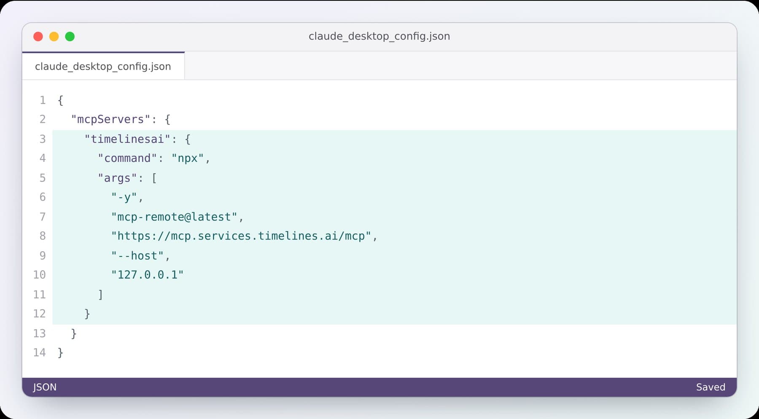Click line number 1 in the gutter

coord(43,100)
